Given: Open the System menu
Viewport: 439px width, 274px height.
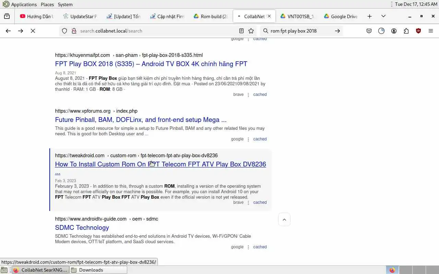Looking at the screenshot, I should (65, 4).
